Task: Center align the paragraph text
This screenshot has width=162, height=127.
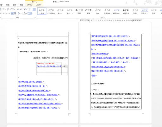Action: [x=6, y=13]
